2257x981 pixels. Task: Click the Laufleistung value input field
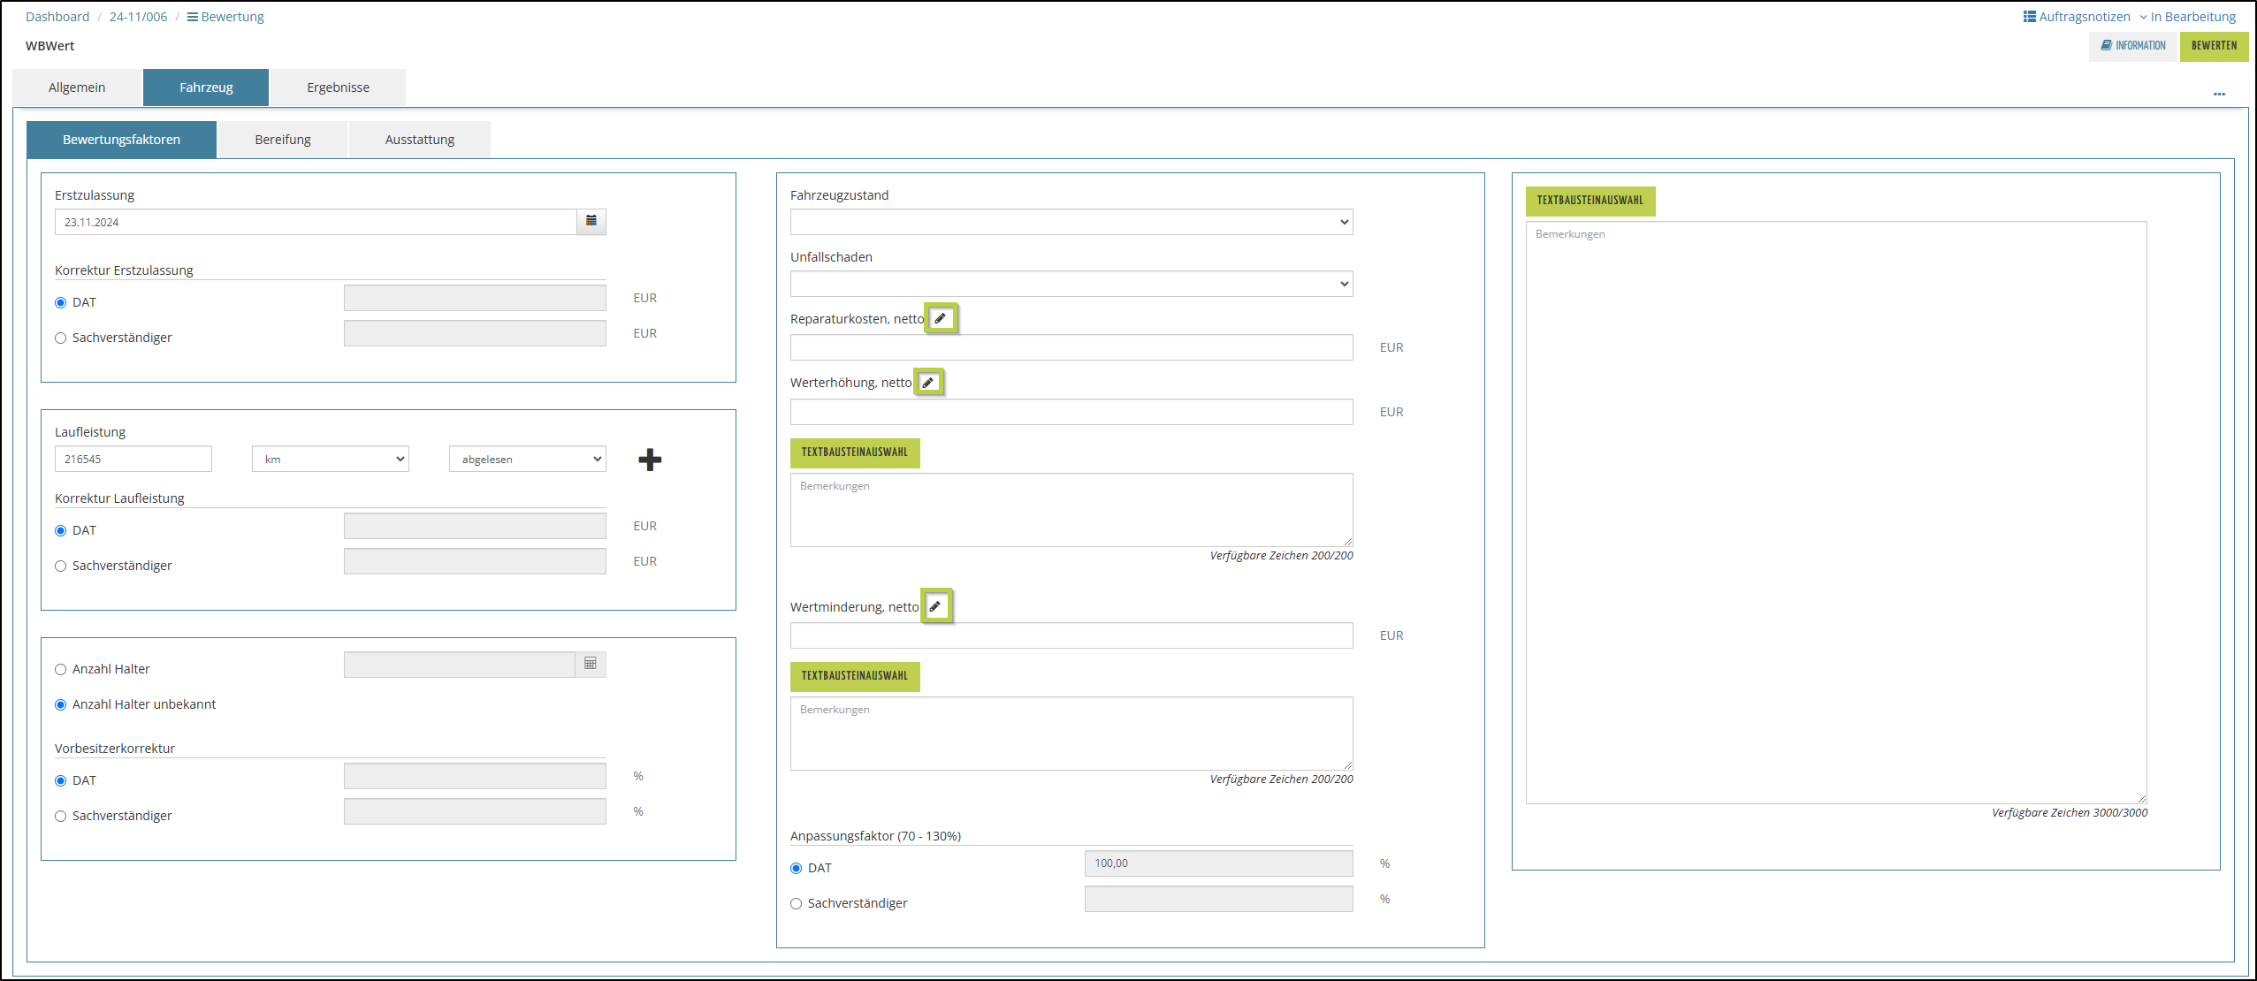[133, 459]
